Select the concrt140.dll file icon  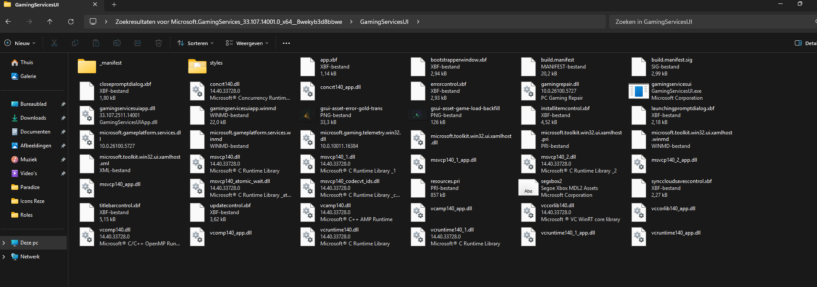click(197, 91)
